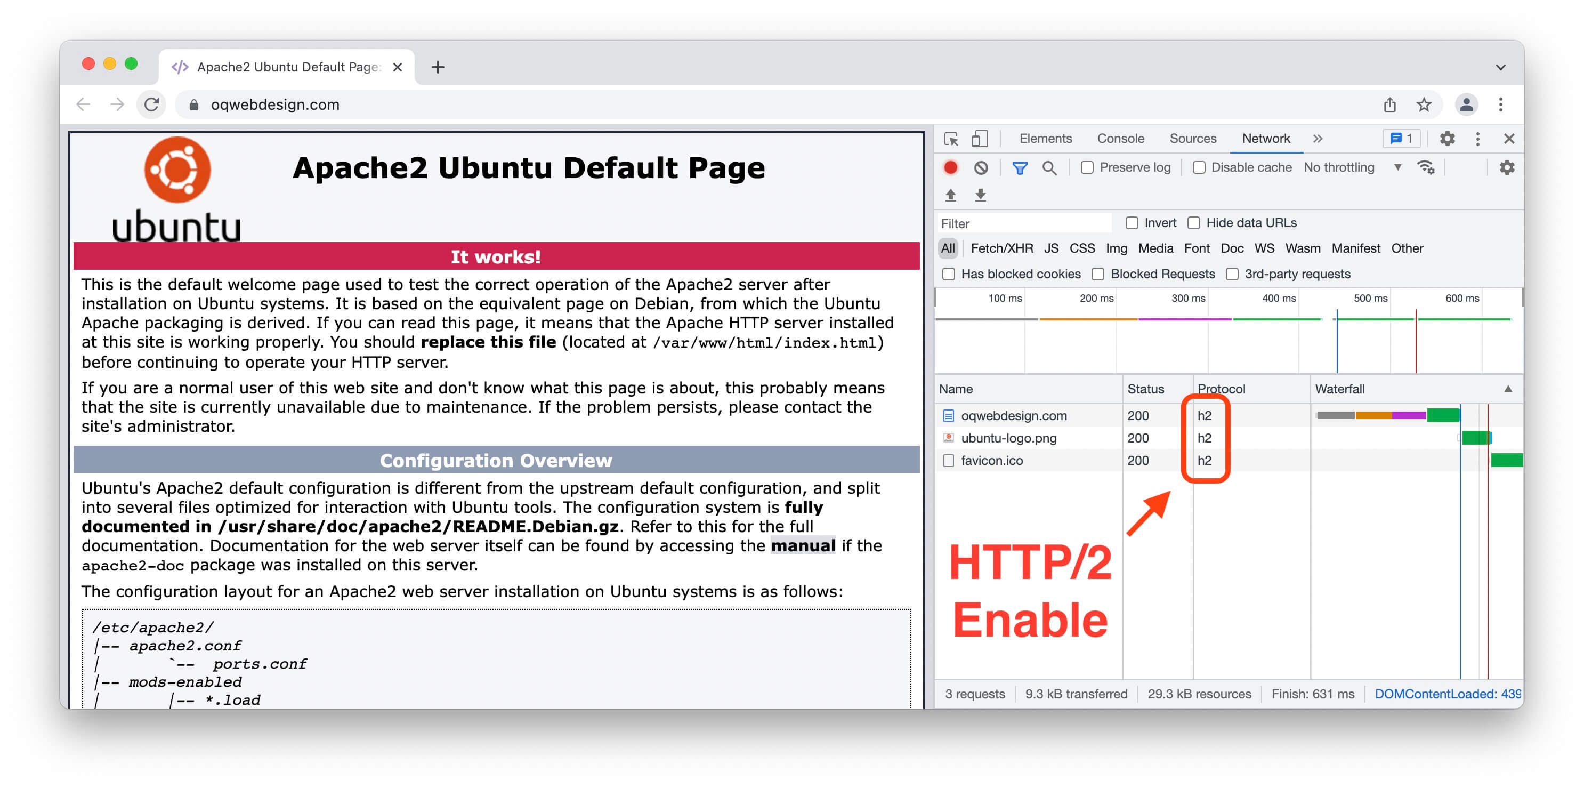Open the Chrome profile avatar menu
The height and width of the screenshot is (788, 1584).
pos(1466,104)
